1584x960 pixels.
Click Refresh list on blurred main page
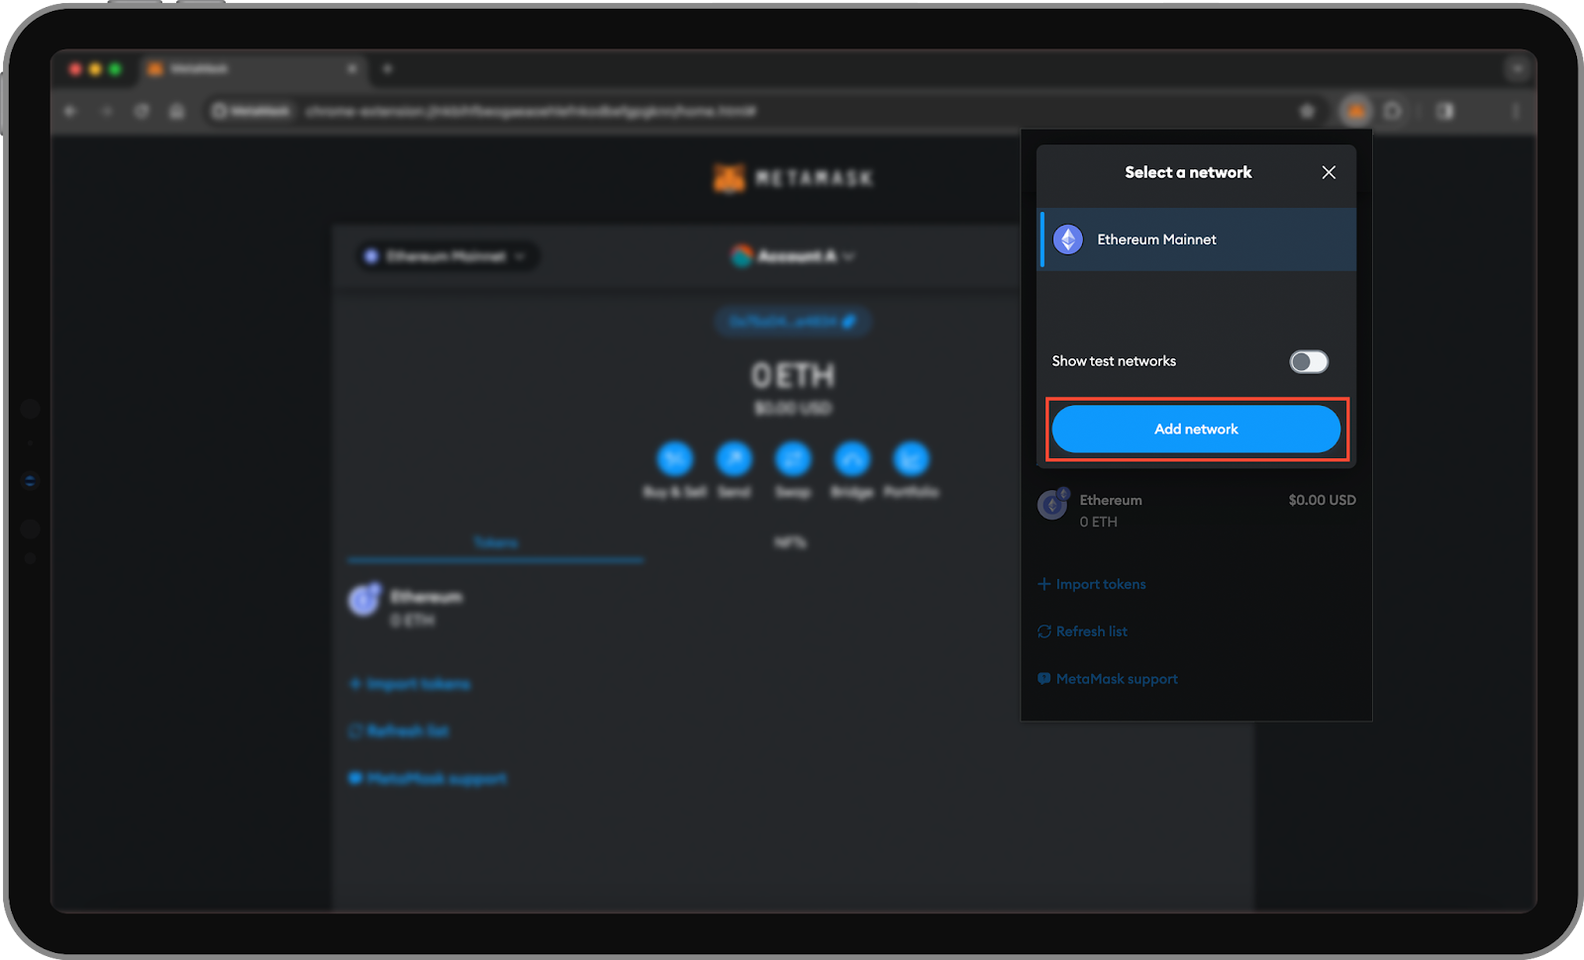coord(399,730)
